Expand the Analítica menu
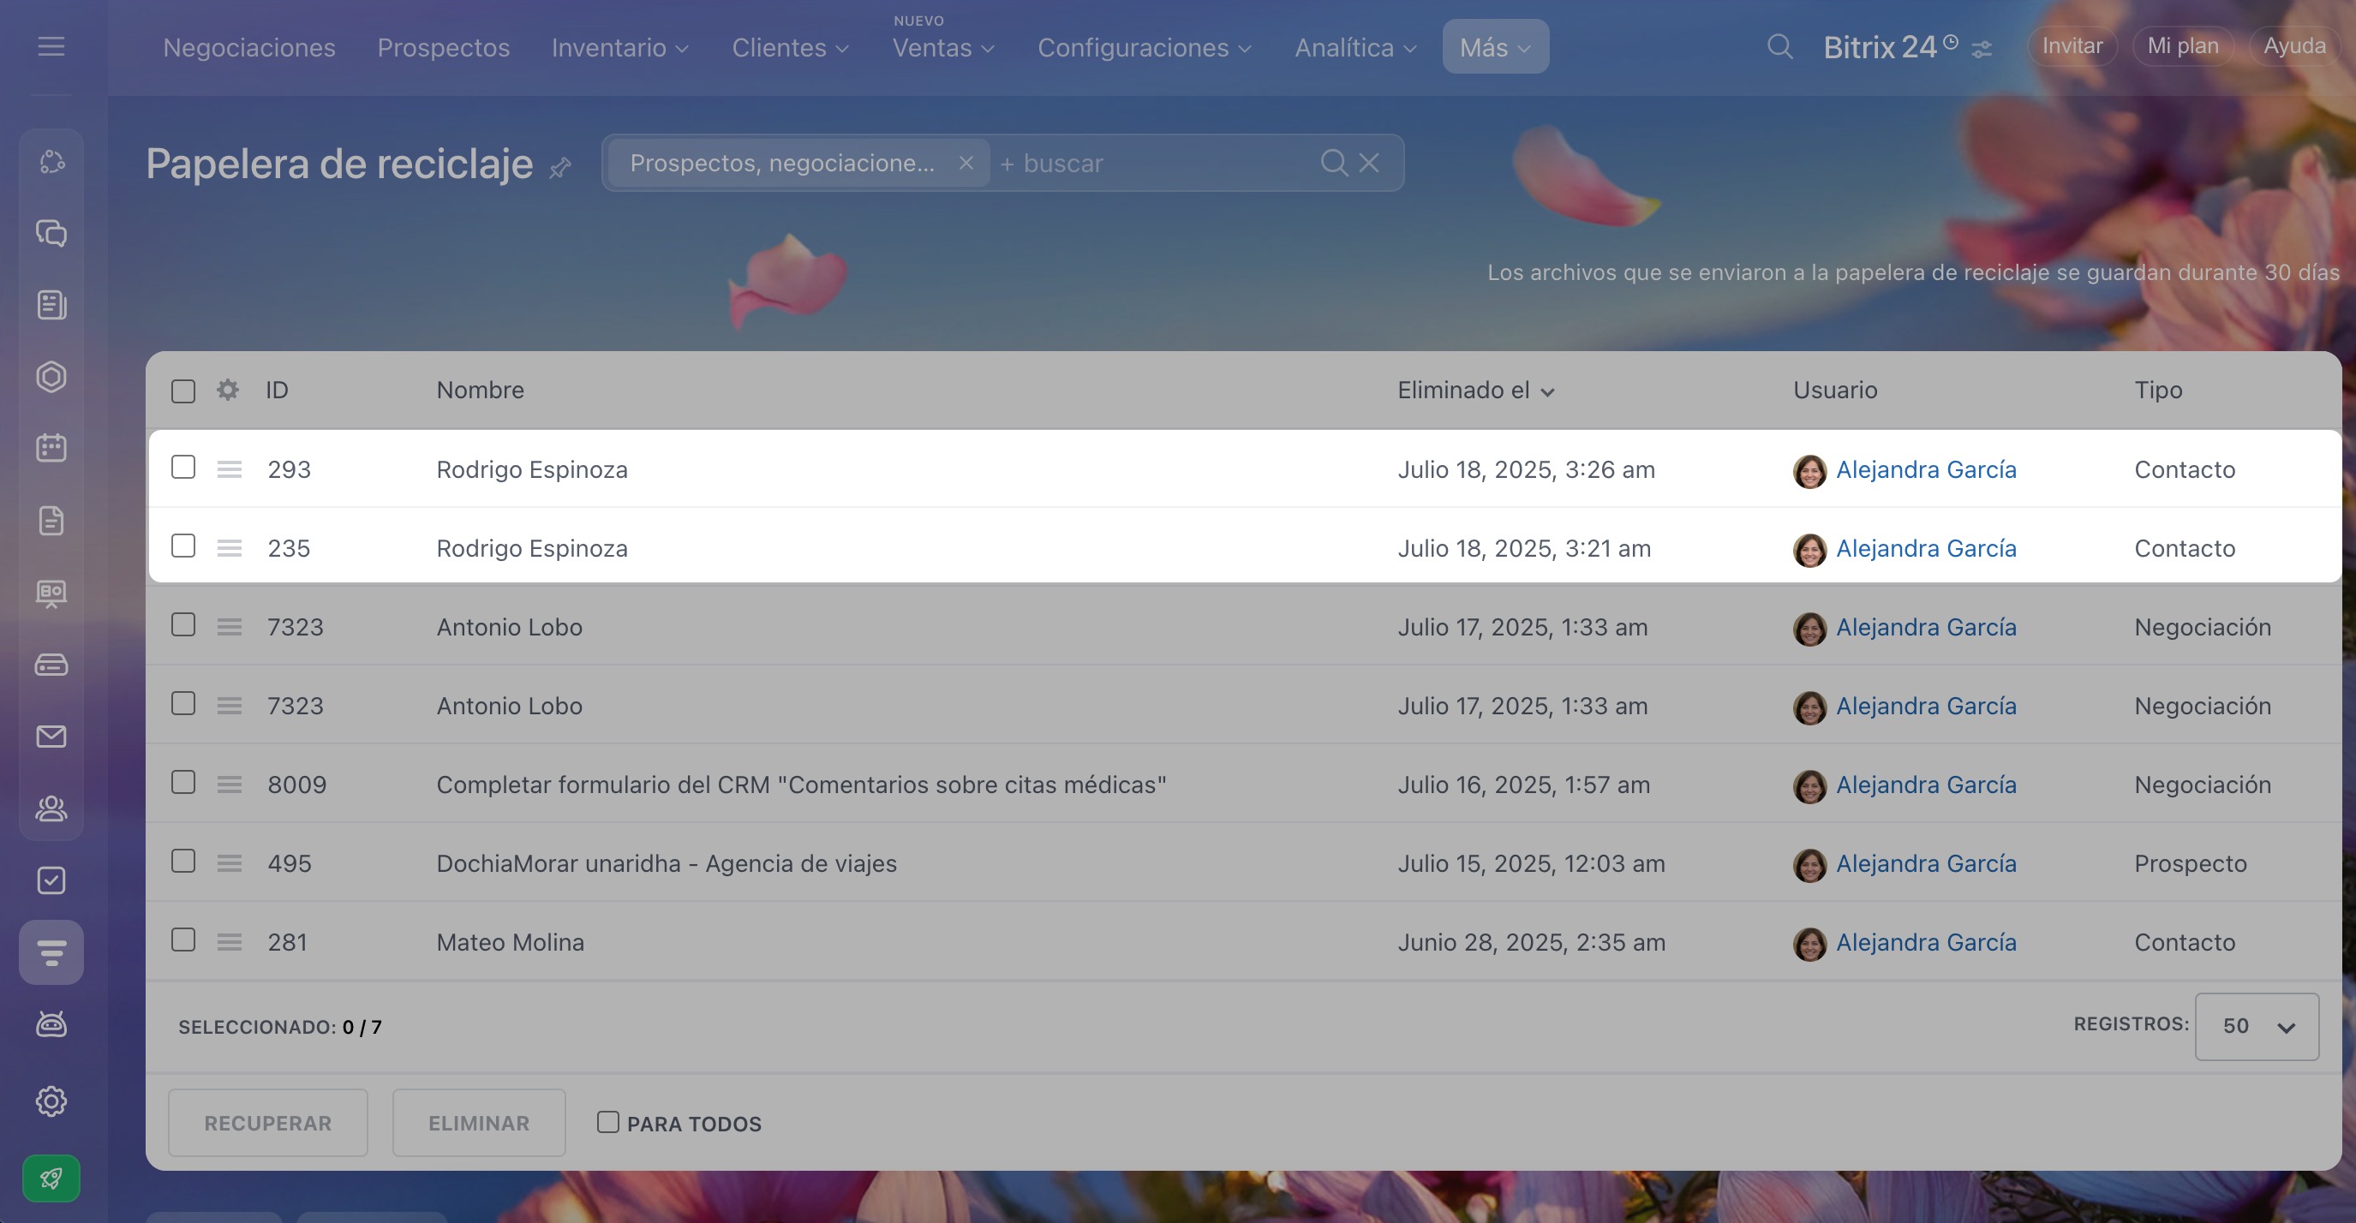Image resolution: width=2356 pixels, height=1223 pixels. (x=1355, y=47)
